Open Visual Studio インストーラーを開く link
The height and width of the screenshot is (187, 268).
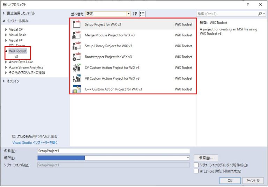click(35, 143)
